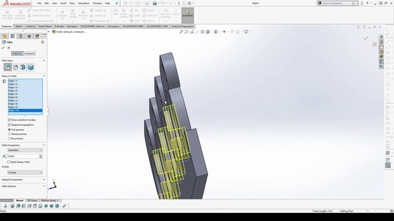The width and height of the screenshot is (394, 221).
Task: Open the Simulation menu
Action: tap(84, 3)
